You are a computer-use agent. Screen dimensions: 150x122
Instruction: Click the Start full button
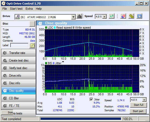(x=138, y=105)
